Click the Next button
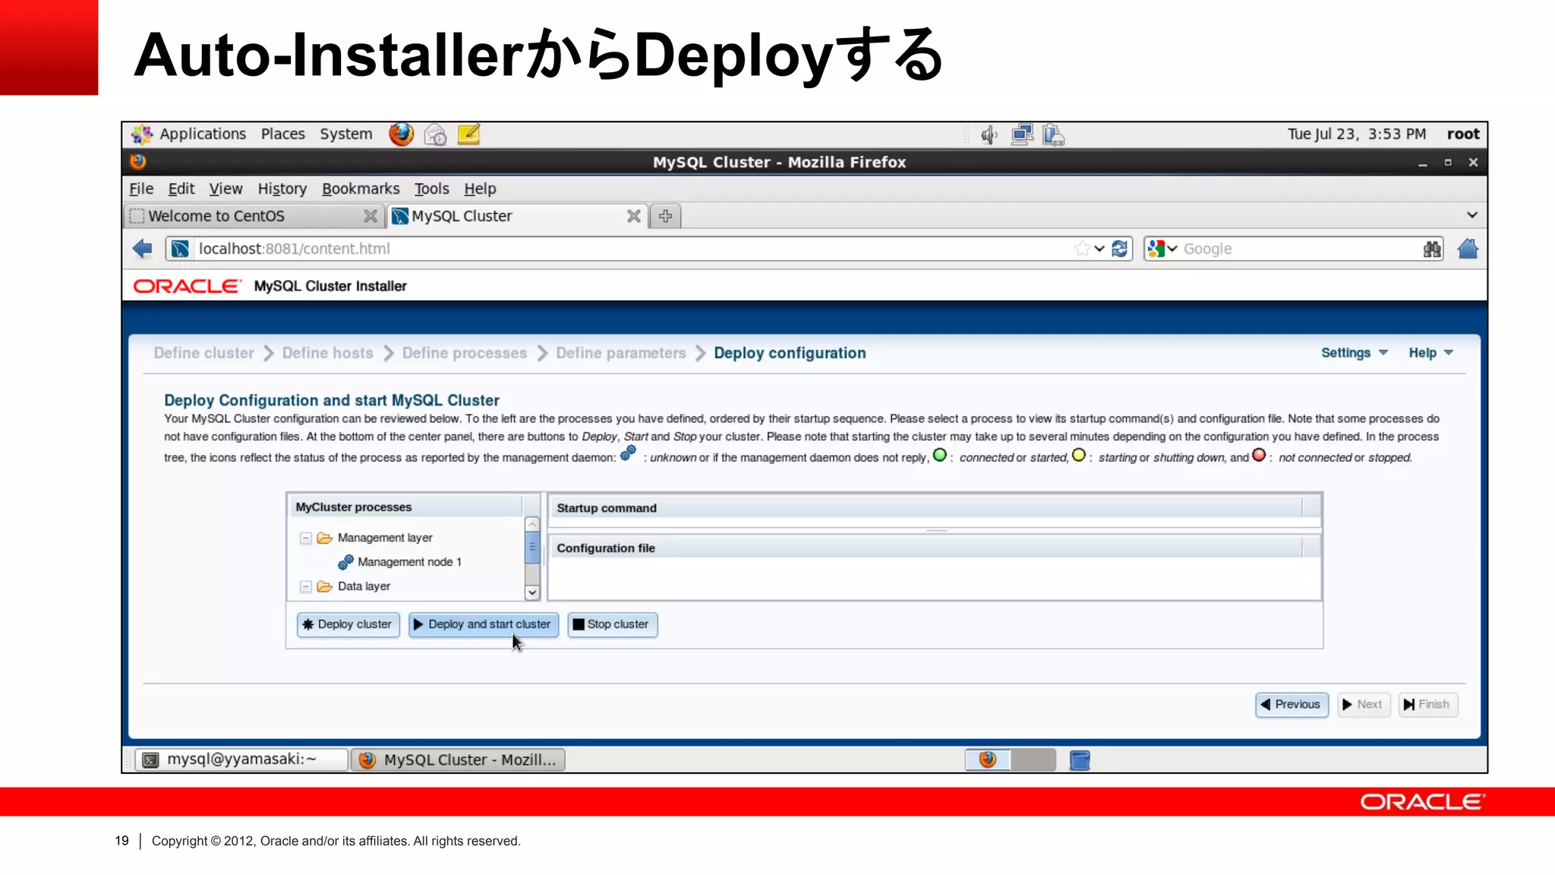The image size is (1555, 875). [1364, 705]
